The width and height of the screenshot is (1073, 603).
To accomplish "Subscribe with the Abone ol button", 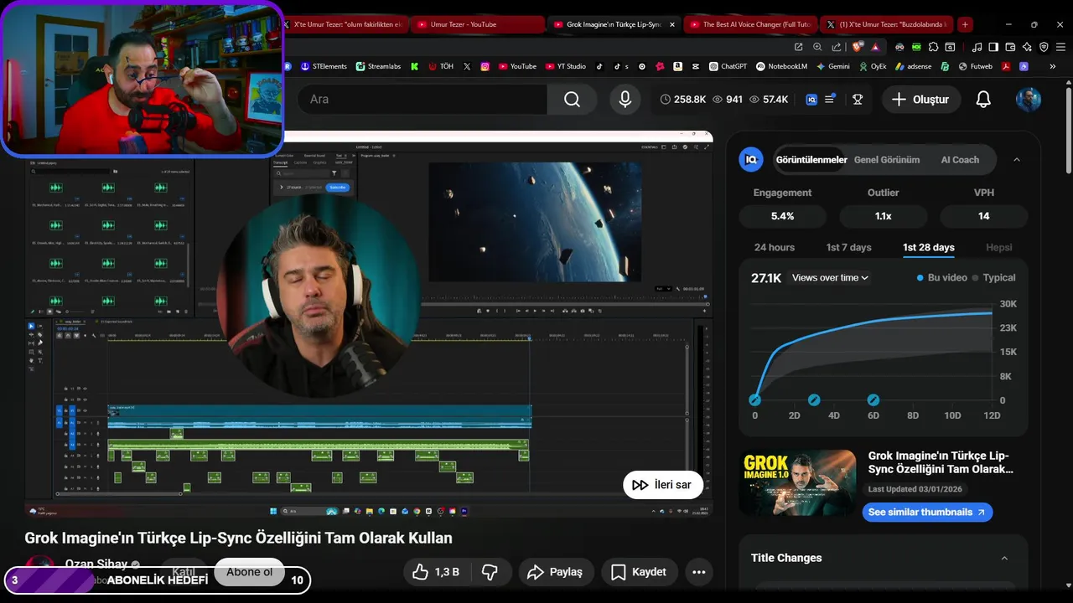I will click(x=249, y=572).
